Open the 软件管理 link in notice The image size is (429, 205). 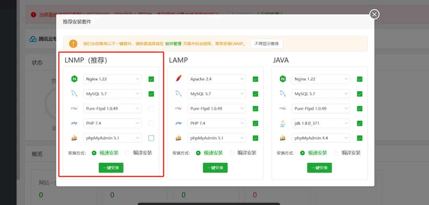coord(174,44)
